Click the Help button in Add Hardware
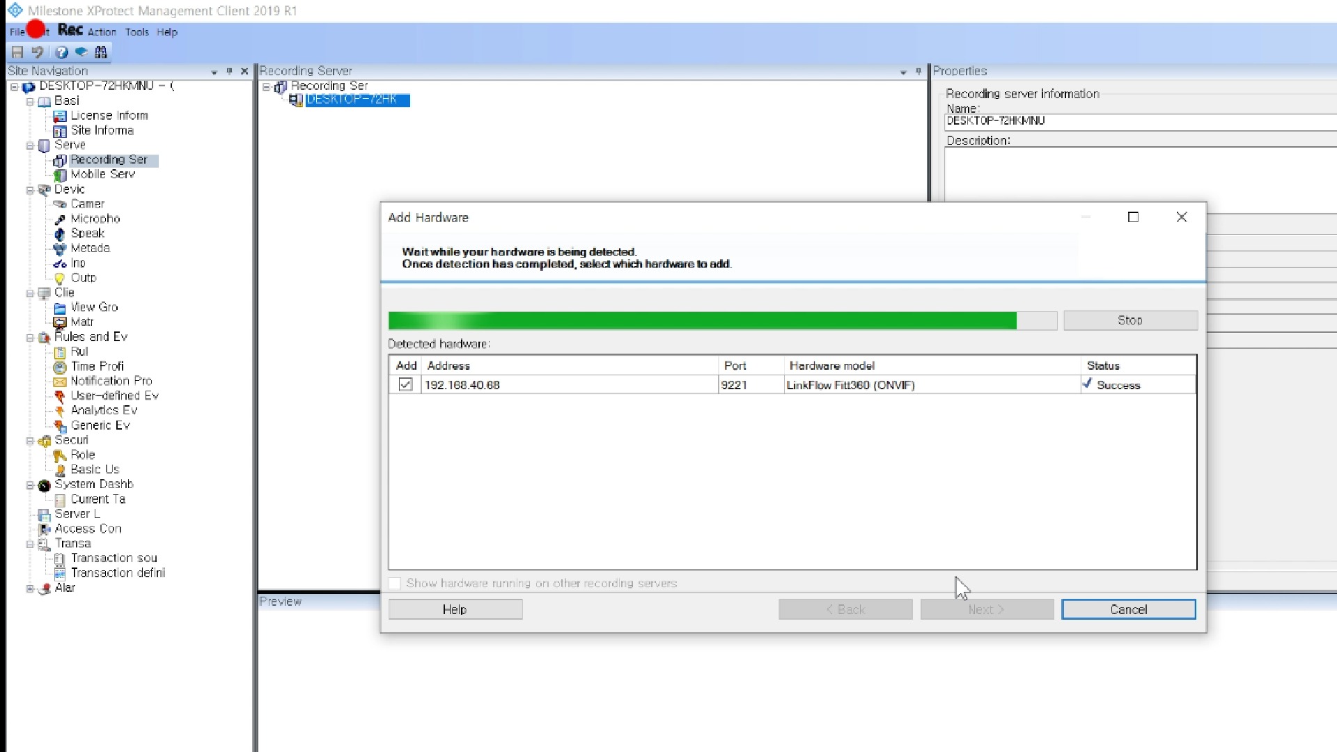 (455, 609)
